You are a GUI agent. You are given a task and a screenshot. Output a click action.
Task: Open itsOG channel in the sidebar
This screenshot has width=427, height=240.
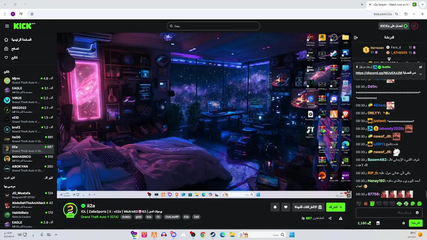tap(28, 139)
